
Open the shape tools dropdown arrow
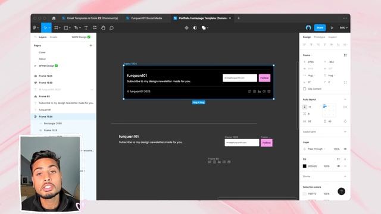tap(70, 28)
